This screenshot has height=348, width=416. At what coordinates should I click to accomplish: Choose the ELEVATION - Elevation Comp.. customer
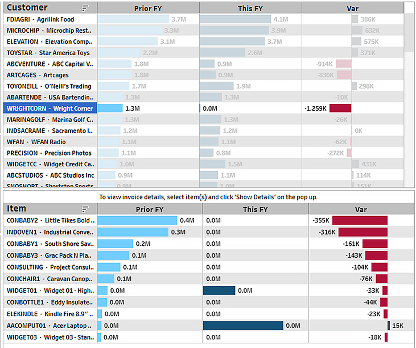(x=51, y=42)
